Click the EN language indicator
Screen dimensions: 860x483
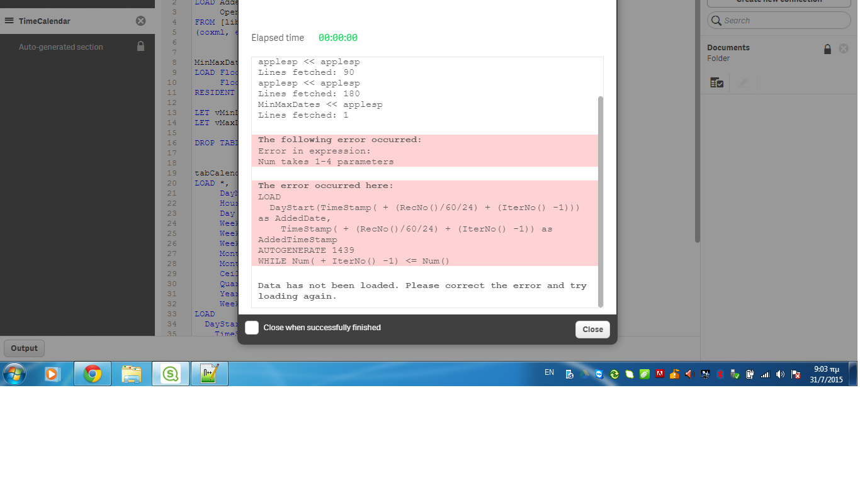click(550, 372)
